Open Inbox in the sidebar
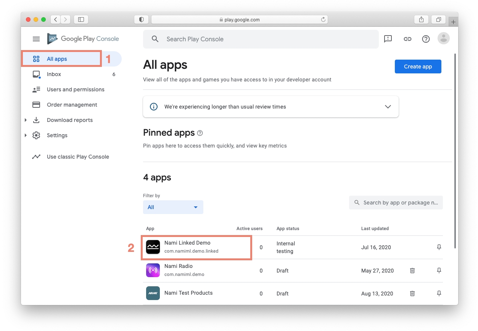Screen dimensions: 478x331 click(x=71, y=74)
